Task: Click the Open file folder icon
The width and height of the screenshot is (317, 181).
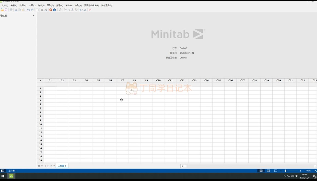Action: [x=2, y=10]
